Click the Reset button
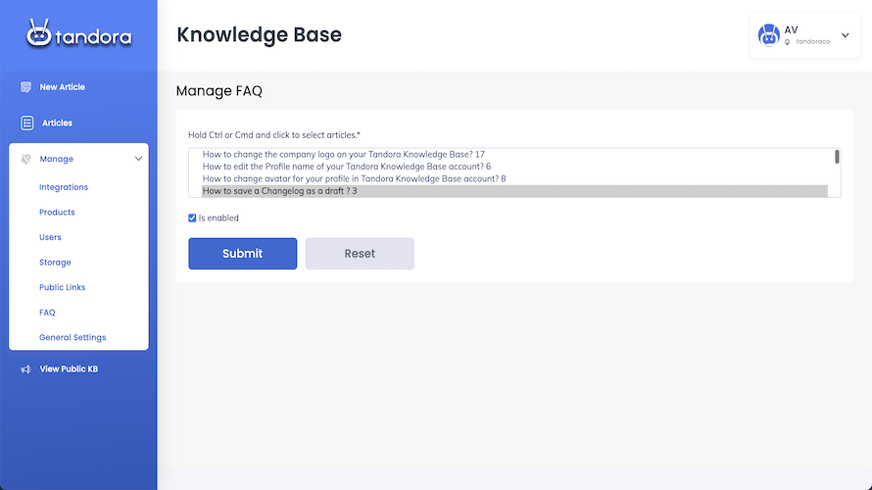This screenshot has width=872, height=490. click(360, 254)
